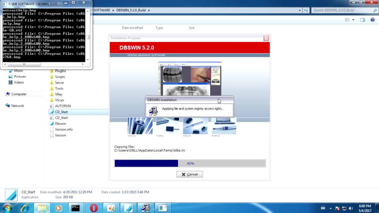Click the 42% installation progress bar

(x=190, y=163)
